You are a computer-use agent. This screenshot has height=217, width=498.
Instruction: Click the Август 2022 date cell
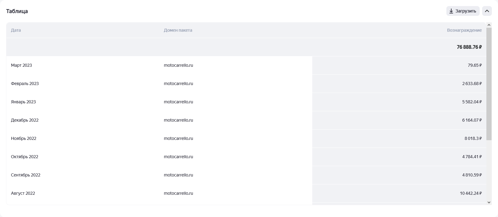coord(23,193)
